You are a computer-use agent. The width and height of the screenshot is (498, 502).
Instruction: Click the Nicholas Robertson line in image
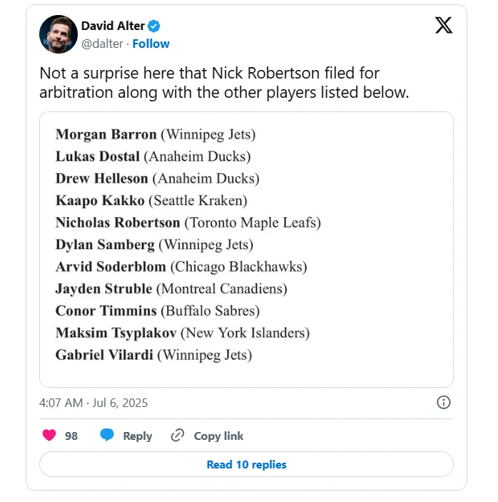coord(188,223)
